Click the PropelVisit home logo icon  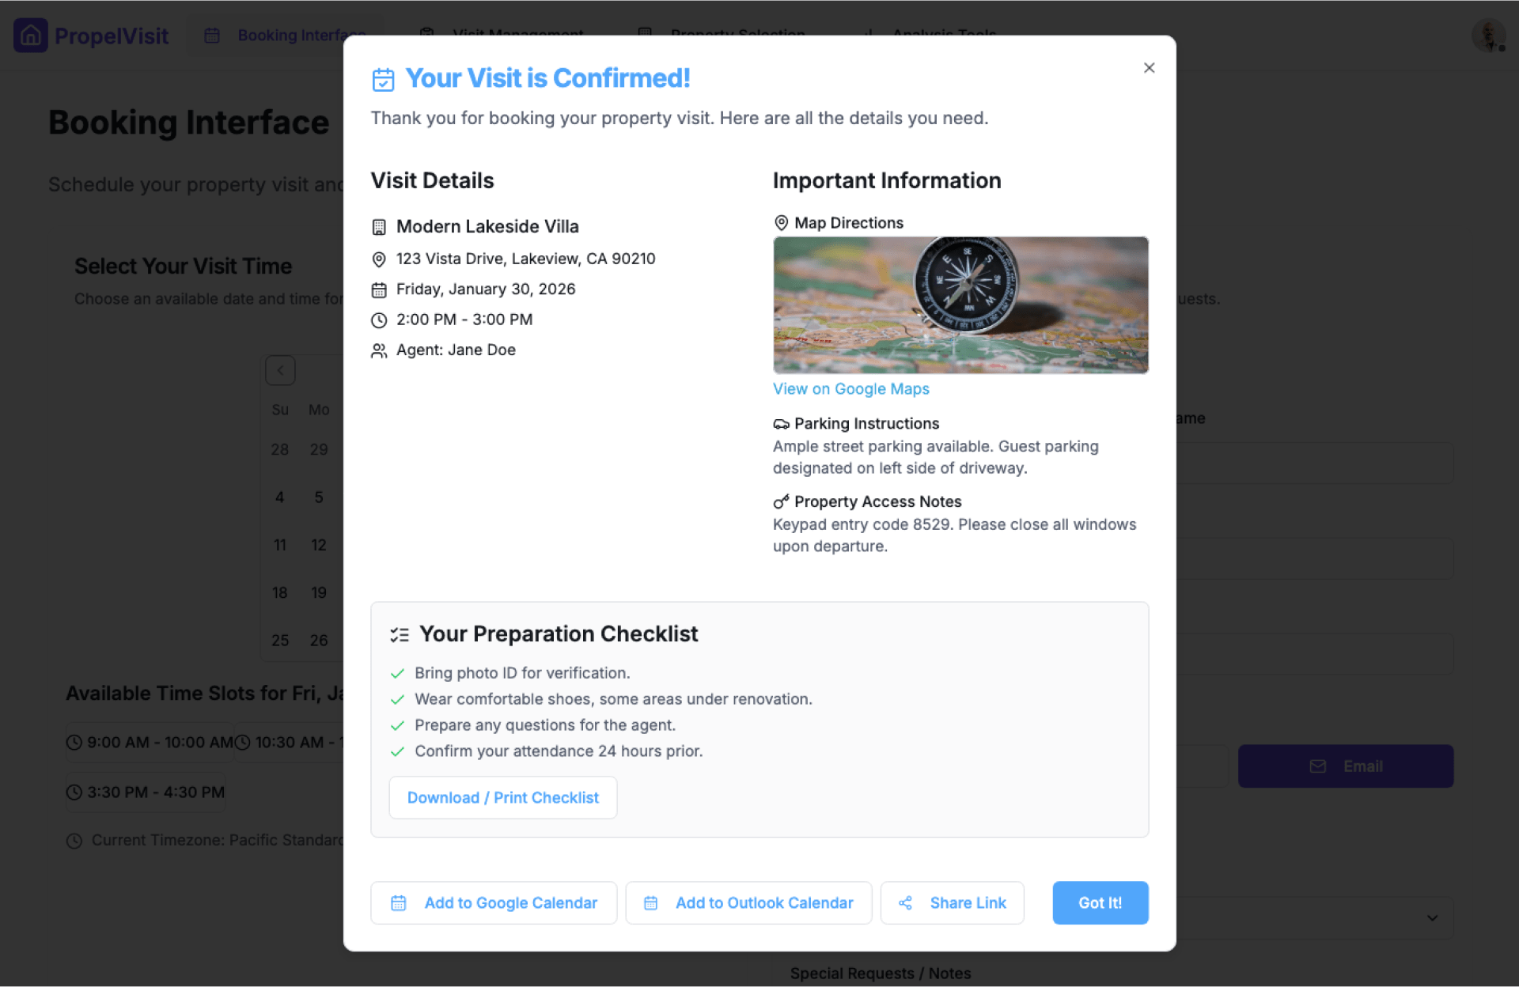pos(31,36)
